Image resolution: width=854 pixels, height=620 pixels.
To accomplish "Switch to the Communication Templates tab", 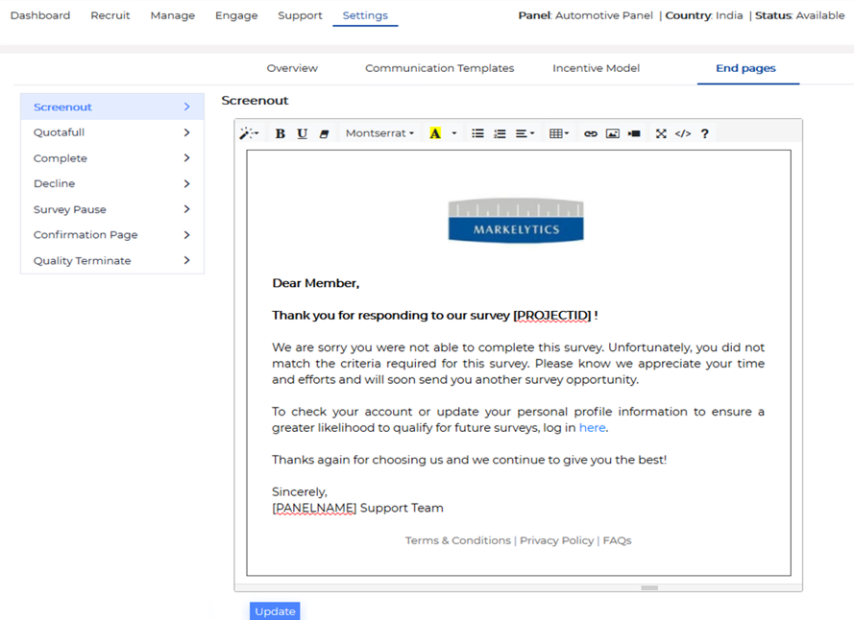I will point(439,68).
